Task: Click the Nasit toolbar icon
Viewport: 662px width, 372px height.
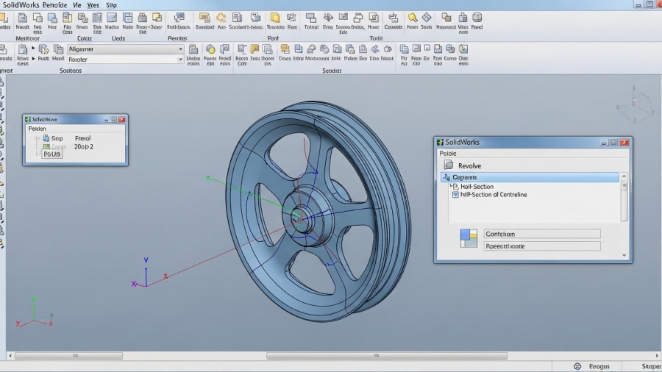Action: (22, 18)
